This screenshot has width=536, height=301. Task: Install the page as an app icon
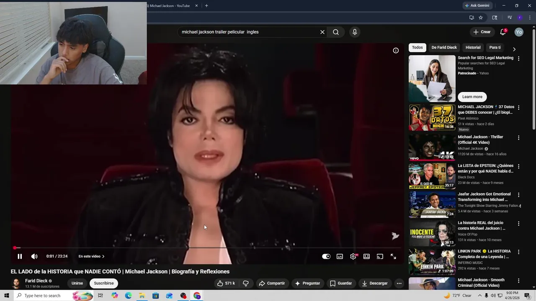pyautogui.click(x=472, y=18)
